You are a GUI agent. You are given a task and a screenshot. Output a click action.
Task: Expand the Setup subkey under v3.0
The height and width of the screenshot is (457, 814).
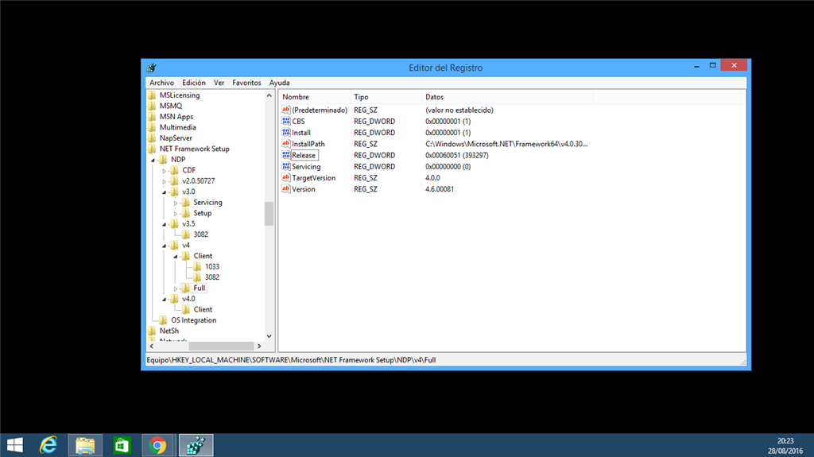176,214
